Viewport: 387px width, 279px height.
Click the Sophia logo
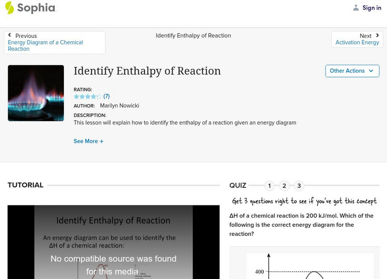point(29,8)
